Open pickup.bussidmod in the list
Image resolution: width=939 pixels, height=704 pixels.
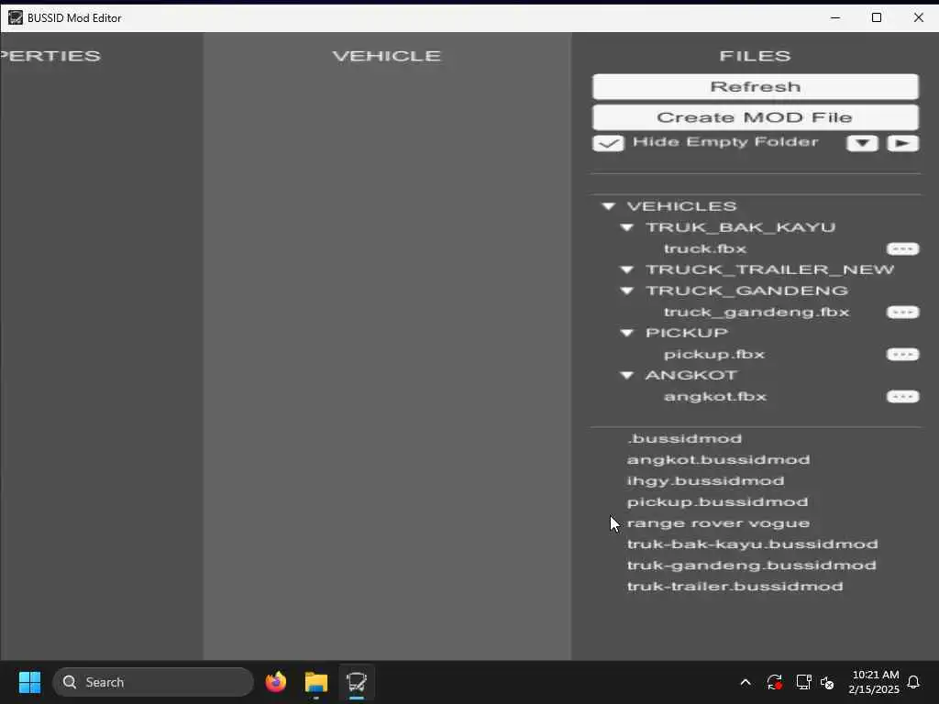pyautogui.click(x=717, y=501)
